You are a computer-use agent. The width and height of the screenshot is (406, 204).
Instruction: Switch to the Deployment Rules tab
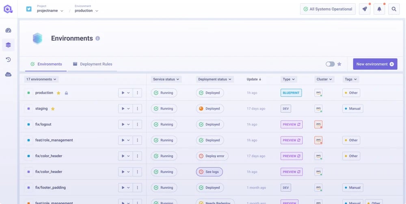click(x=93, y=64)
